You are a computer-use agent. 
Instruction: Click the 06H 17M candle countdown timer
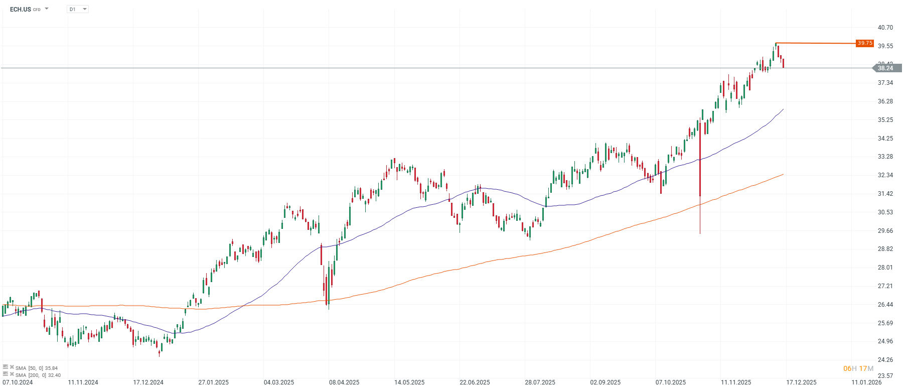pyautogui.click(x=858, y=368)
